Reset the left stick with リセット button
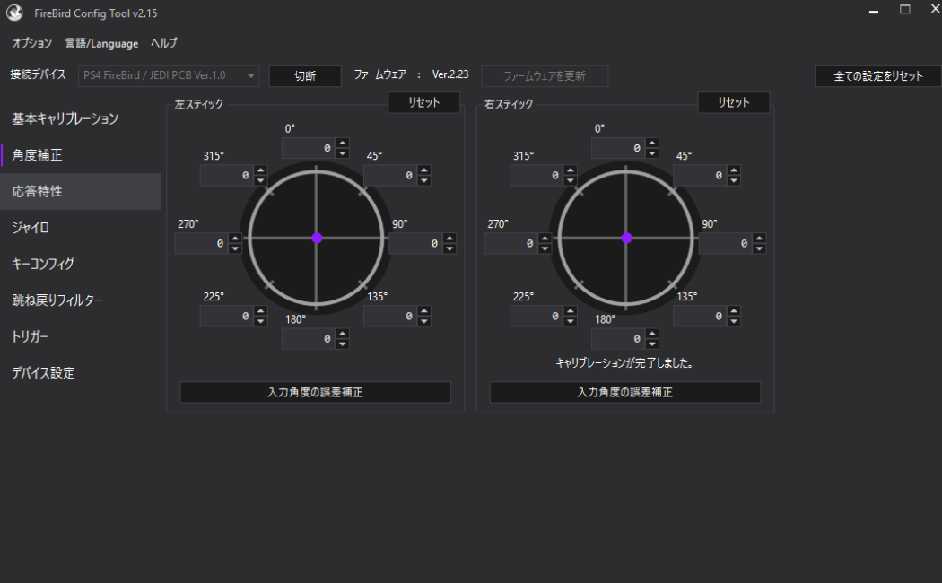 pyautogui.click(x=423, y=102)
